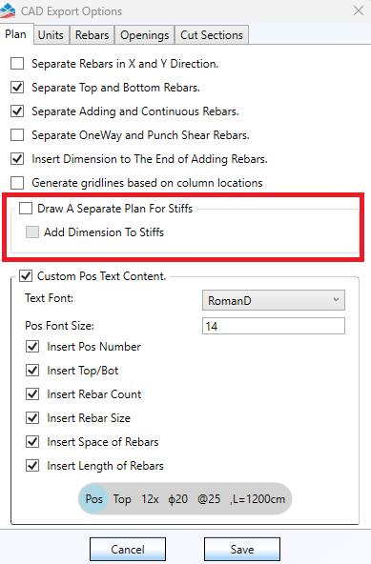Uncheck Insert Rebar Count option
The width and height of the screenshot is (371, 564).
pos(32,394)
